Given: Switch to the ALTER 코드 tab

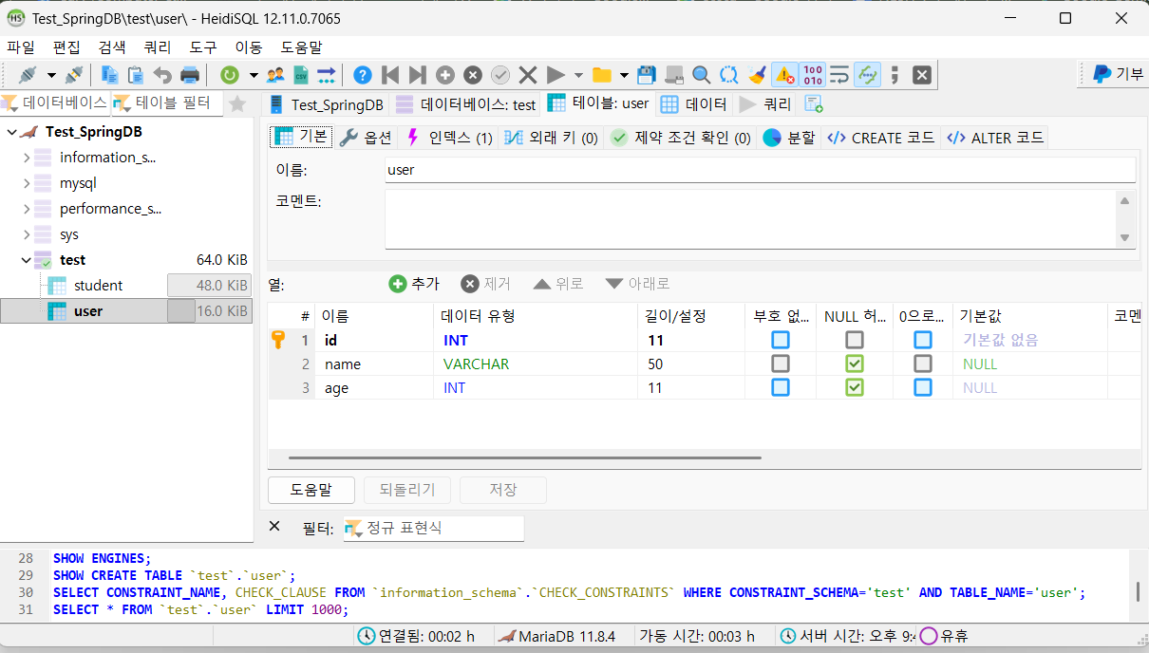Looking at the screenshot, I should tap(996, 138).
